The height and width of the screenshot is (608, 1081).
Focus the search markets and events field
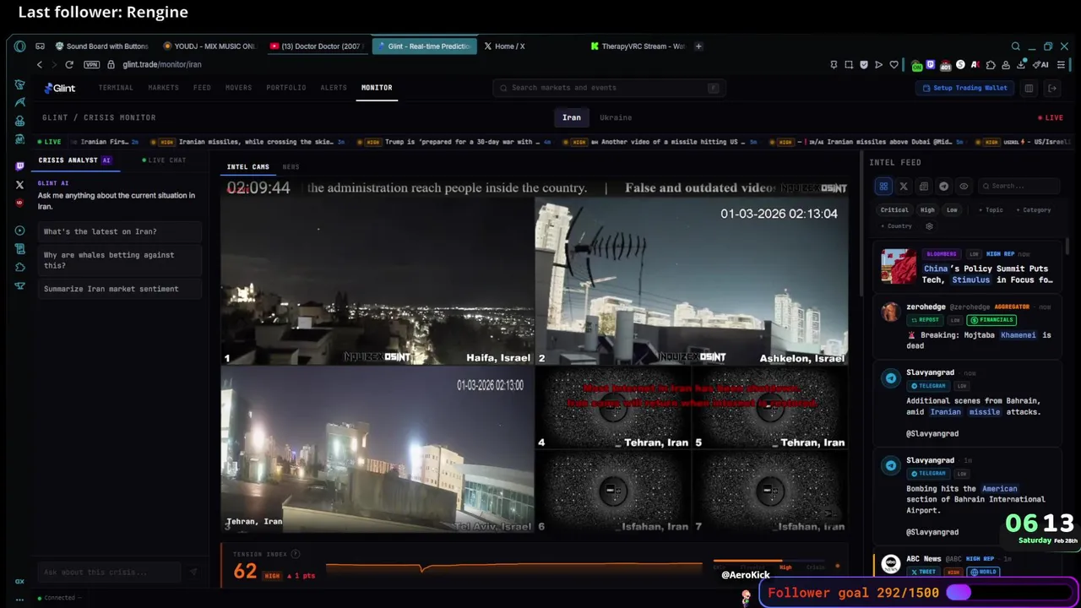(609, 88)
